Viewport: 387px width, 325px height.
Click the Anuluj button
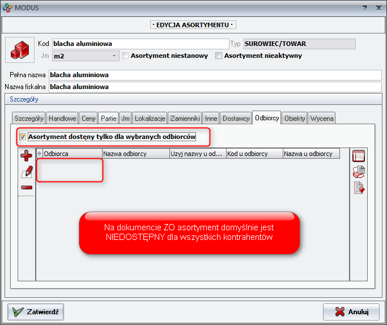[351, 311]
